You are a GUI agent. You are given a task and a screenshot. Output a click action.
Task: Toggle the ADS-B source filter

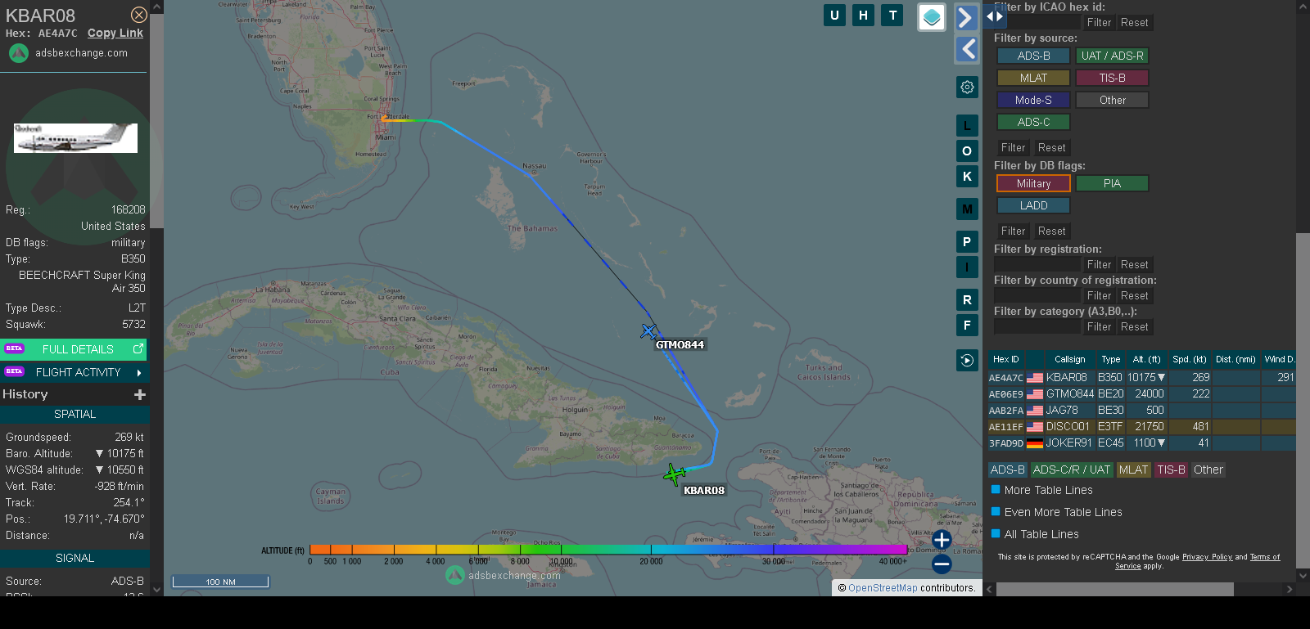[x=1033, y=56]
